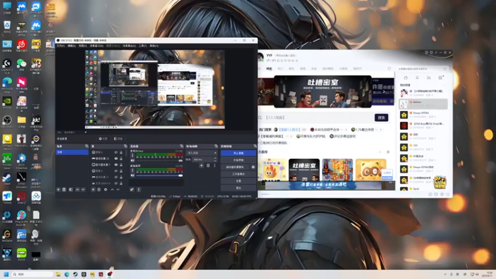Show previous YY carousel banner
Viewport: 496px width, 279px height.
(262, 92)
